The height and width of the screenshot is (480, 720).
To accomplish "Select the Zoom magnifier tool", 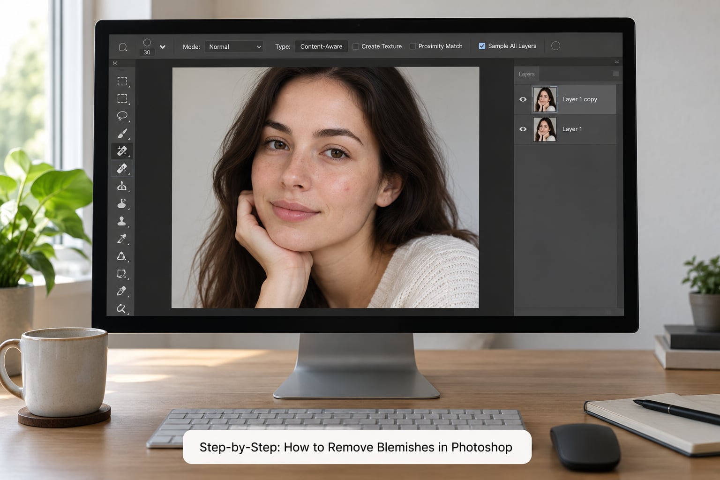I will pos(121,308).
